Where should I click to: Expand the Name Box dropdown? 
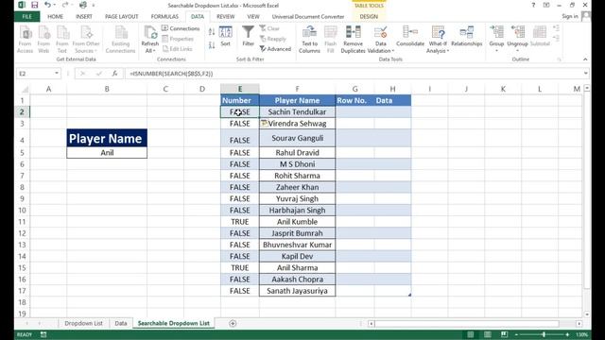point(57,74)
